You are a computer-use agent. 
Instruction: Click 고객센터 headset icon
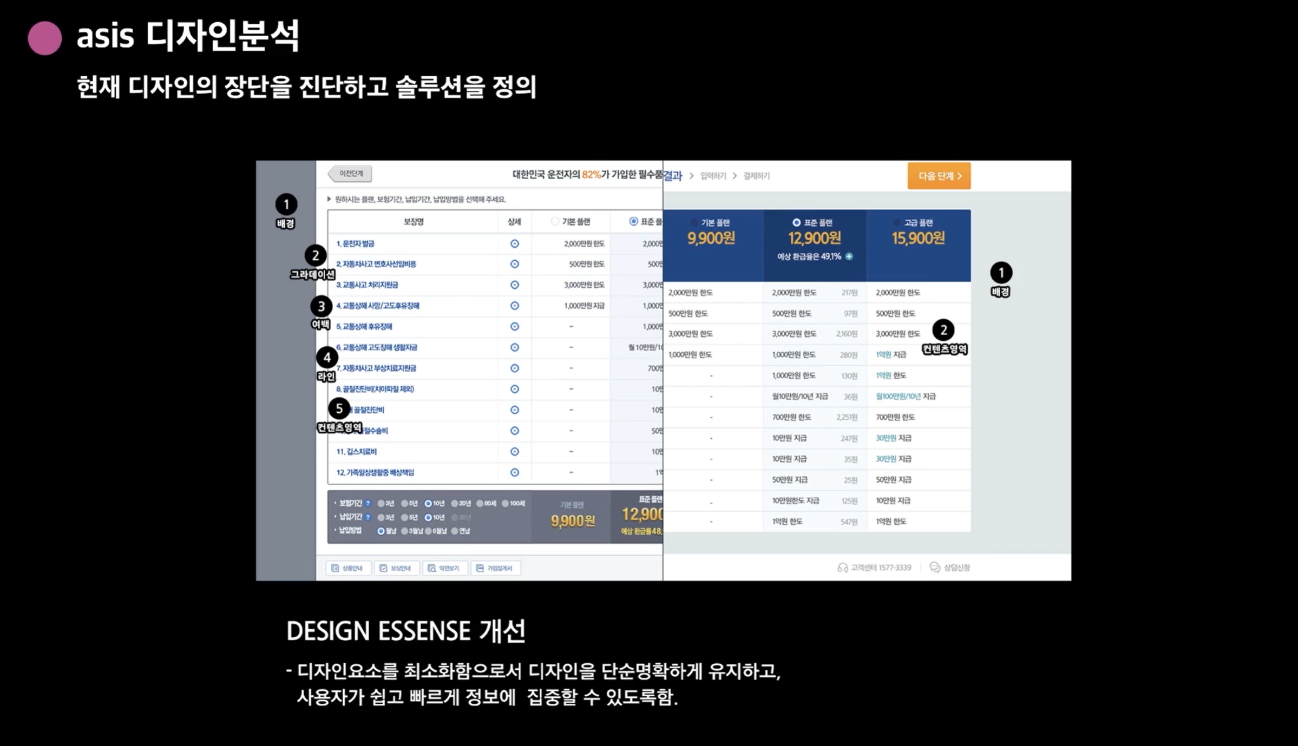click(842, 567)
